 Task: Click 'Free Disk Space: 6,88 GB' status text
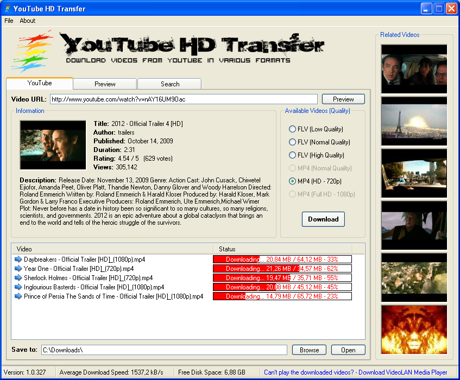point(211,372)
